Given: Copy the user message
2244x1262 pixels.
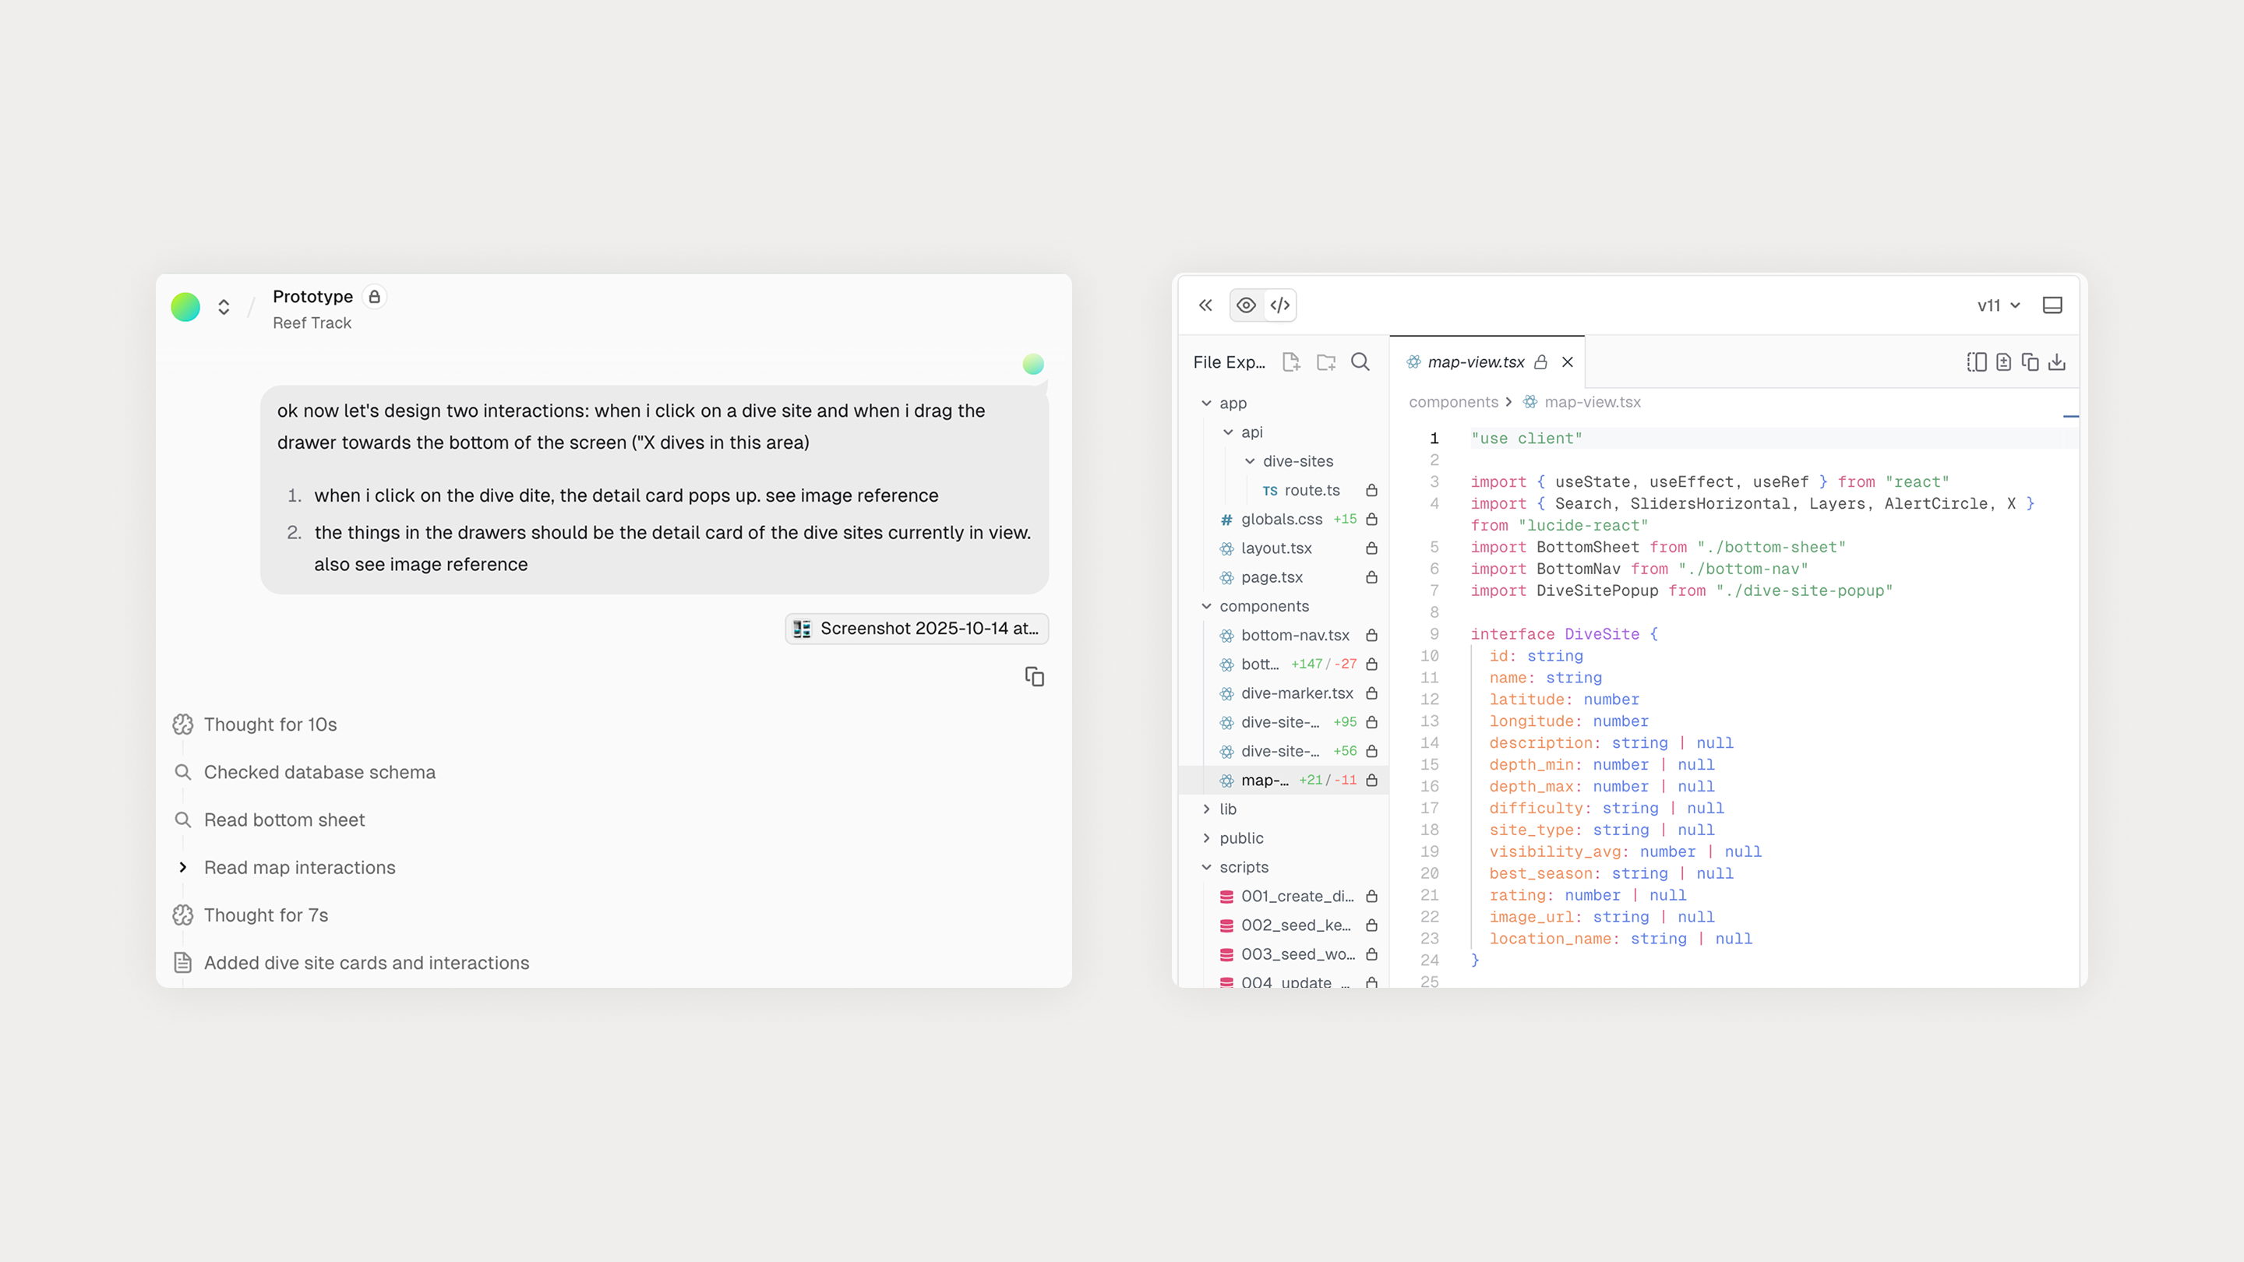Looking at the screenshot, I should [x=1034, y=677].
